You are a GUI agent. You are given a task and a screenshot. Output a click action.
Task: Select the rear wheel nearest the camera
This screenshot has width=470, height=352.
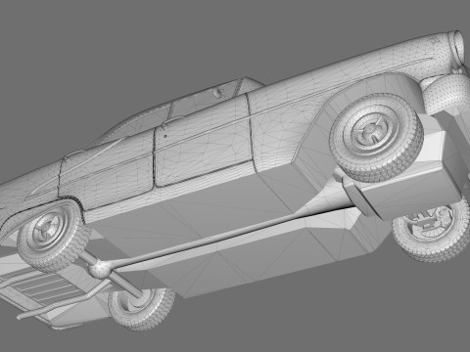pos(376,137)
